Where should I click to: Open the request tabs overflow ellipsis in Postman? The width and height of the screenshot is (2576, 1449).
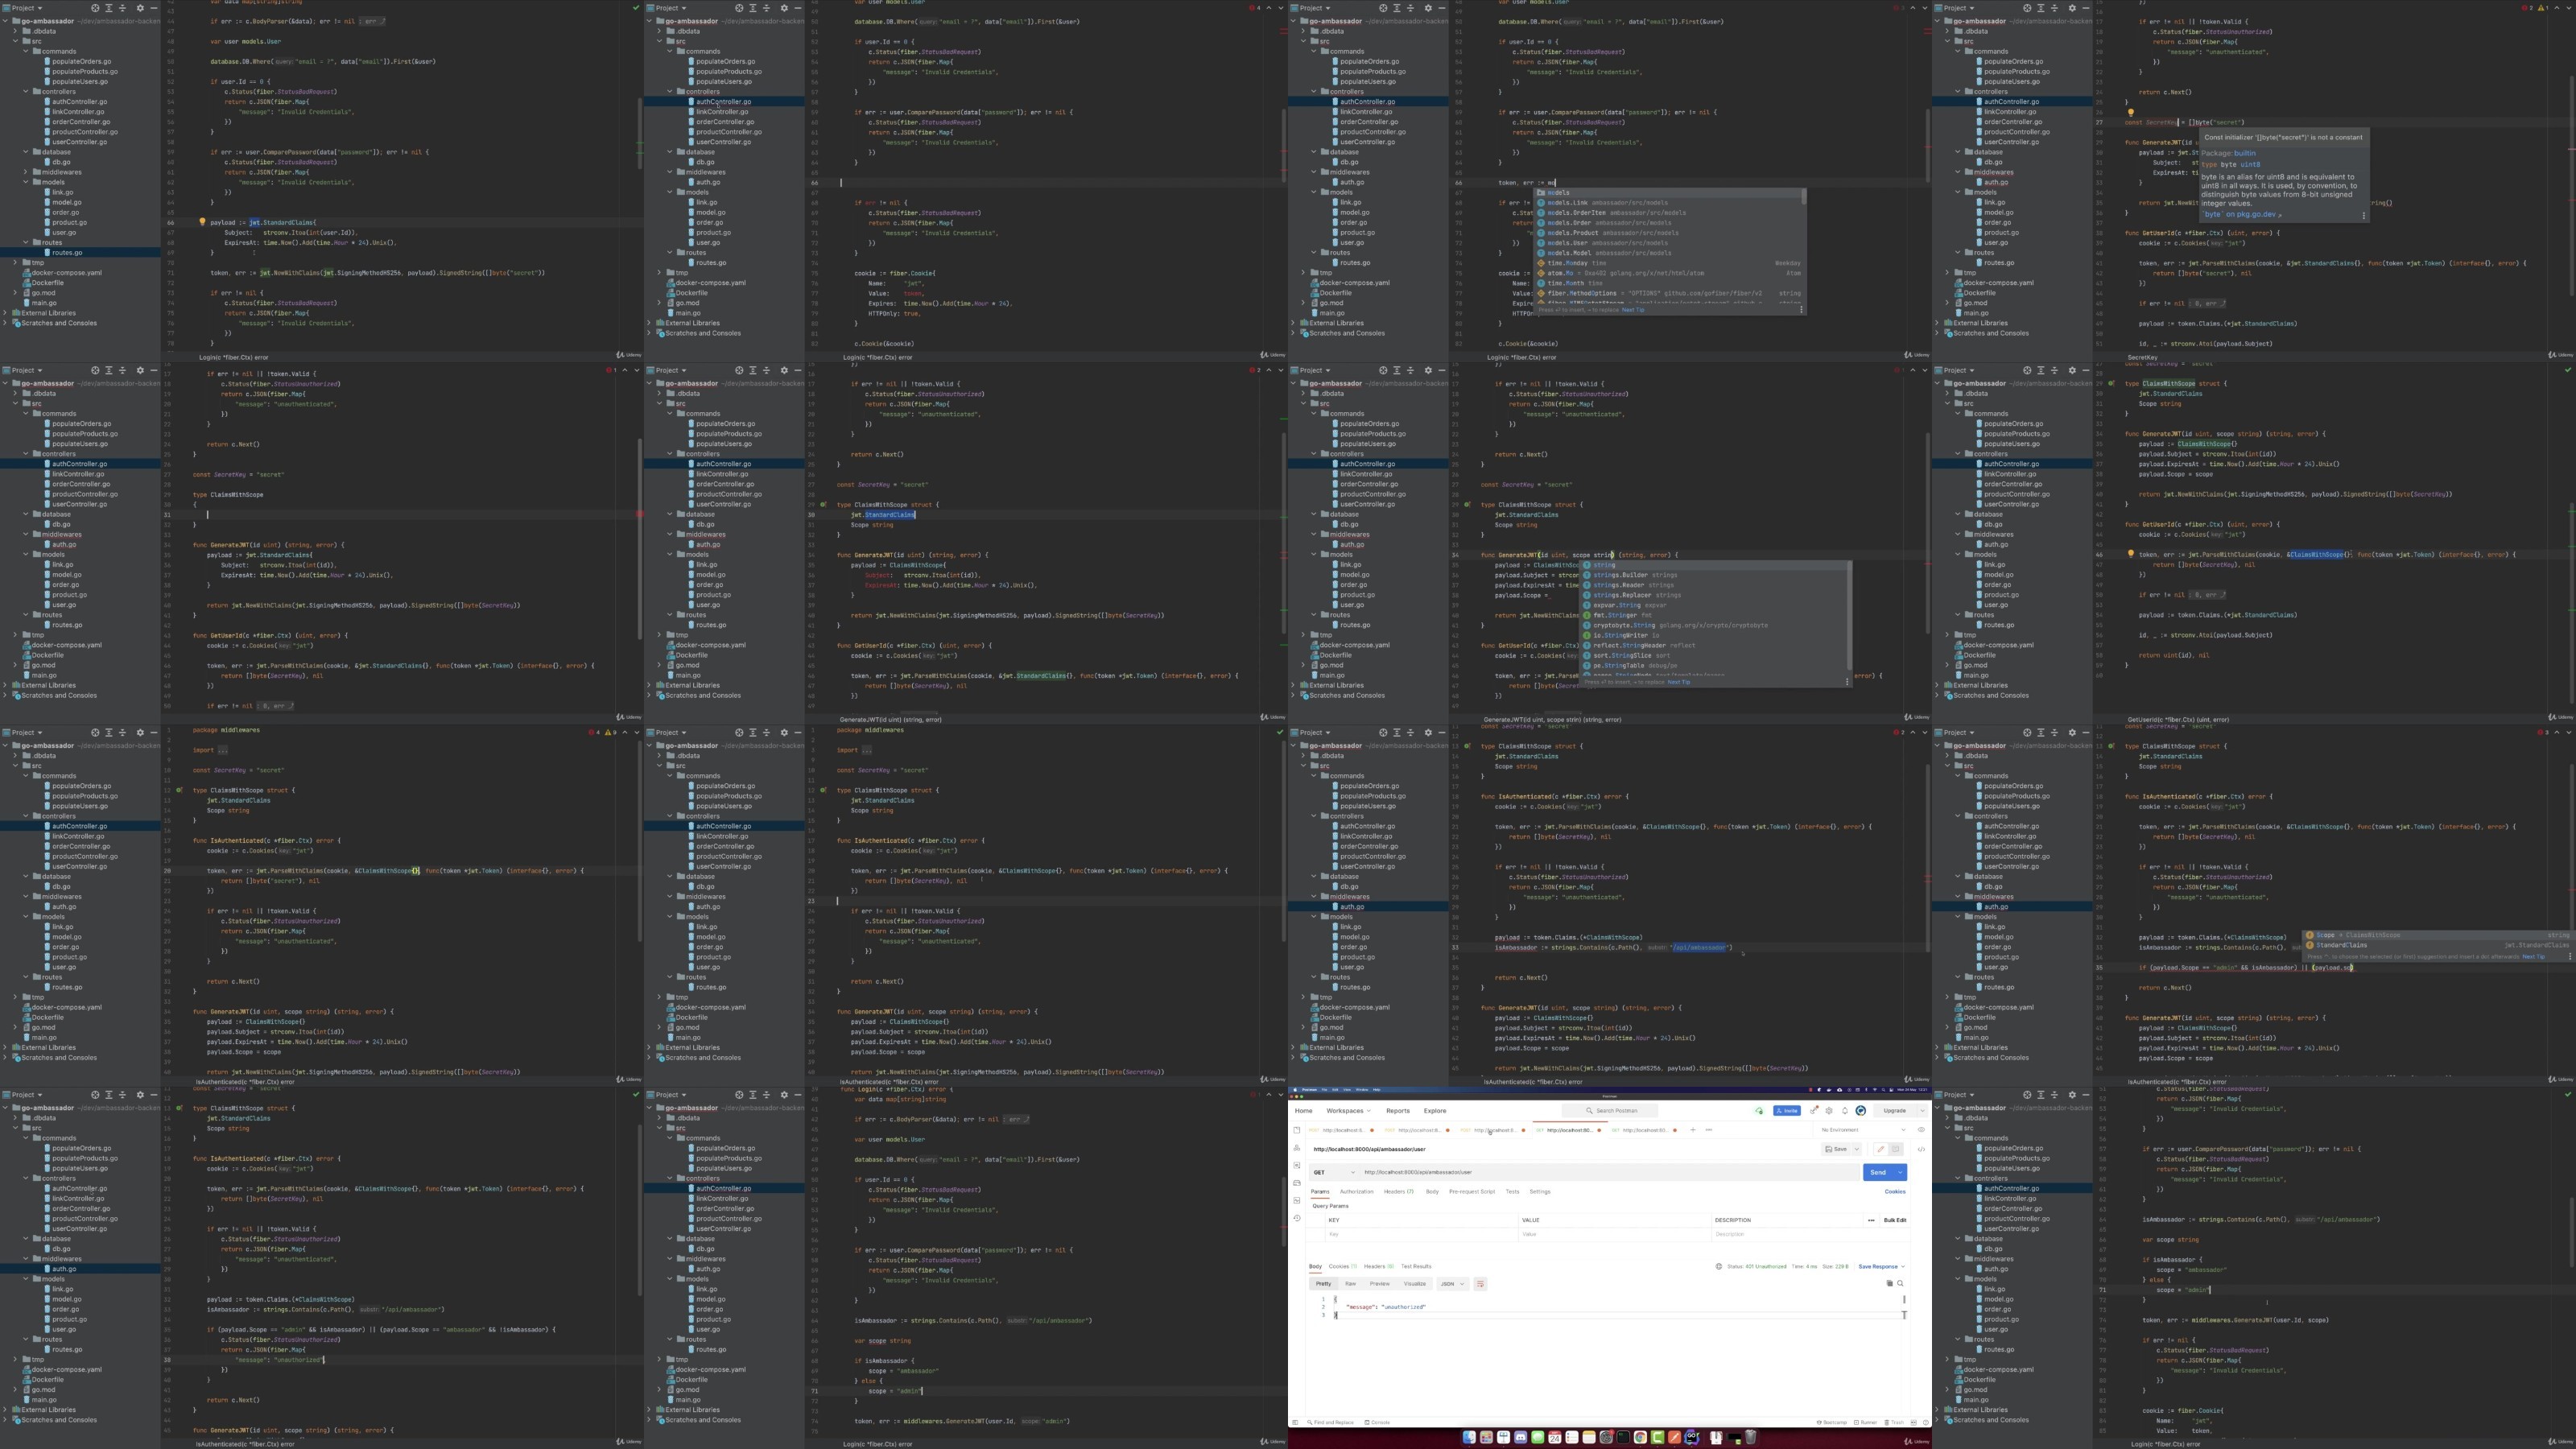[1709, 1130]
